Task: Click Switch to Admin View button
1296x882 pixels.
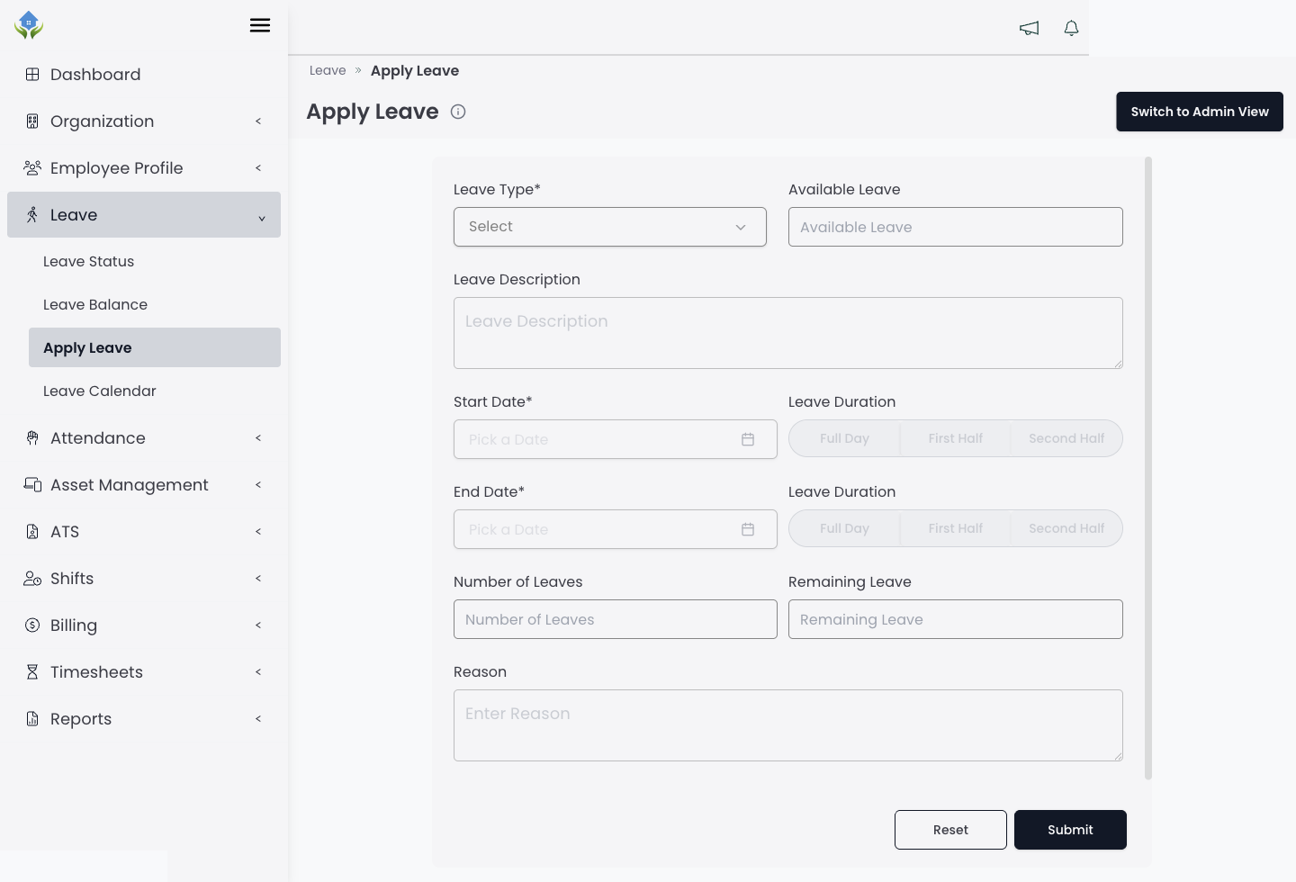Action: (1200, 112)
